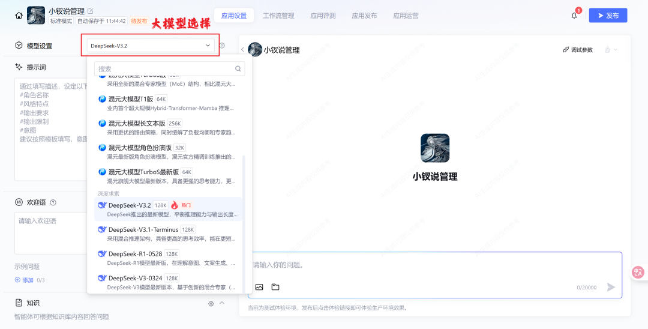Click the image upload icon in chat box
This screenshot has height=329, width=648.
click(x=259, y=287)
